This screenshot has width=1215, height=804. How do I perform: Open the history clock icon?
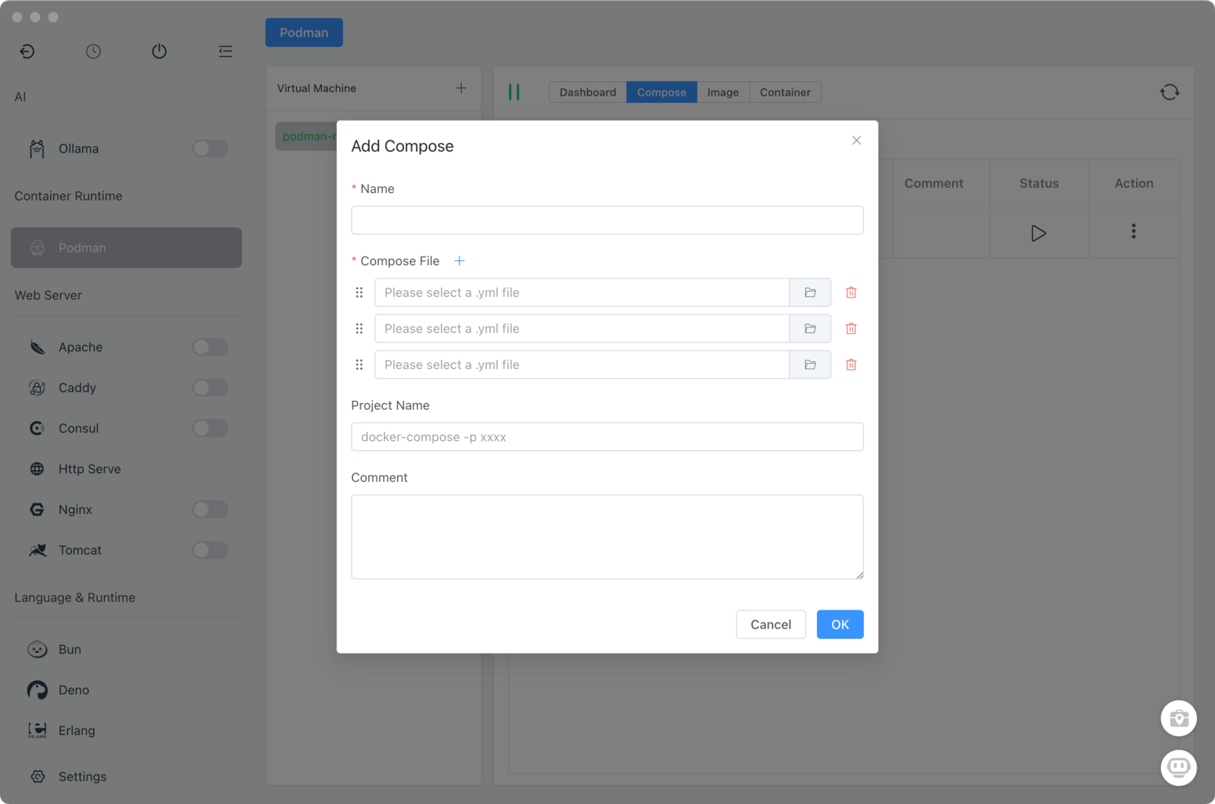pos(93,52)
